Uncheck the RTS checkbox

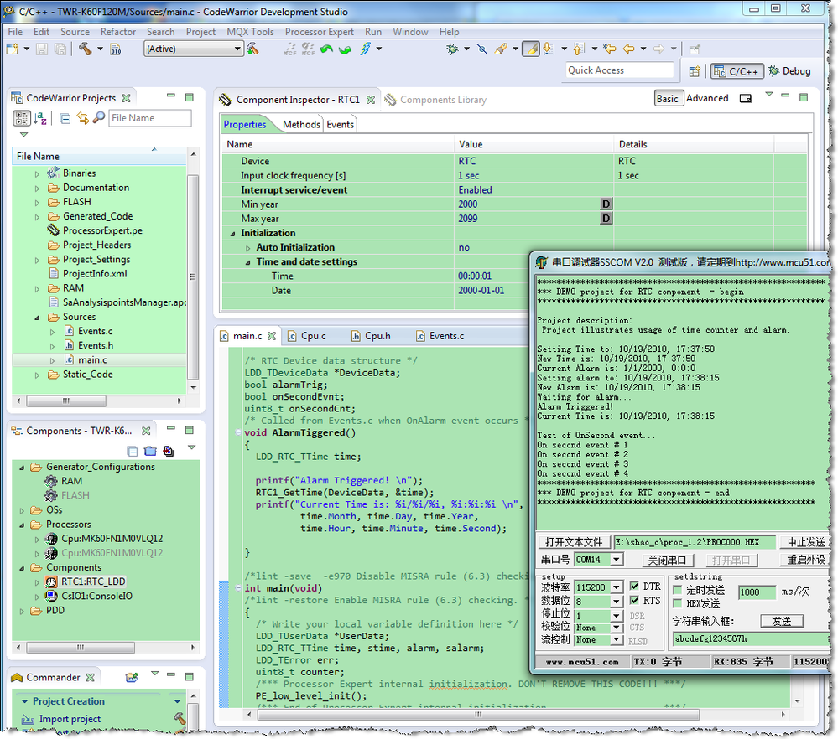point(634,600)
